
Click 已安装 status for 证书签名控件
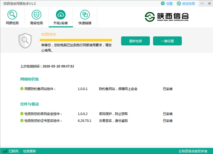168,121
